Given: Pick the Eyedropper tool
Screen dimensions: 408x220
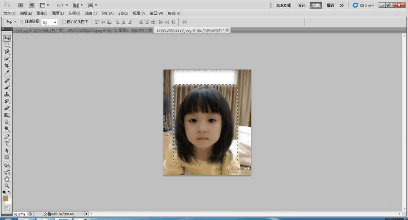Looking at the screenshot, I should tap(7, 73).
